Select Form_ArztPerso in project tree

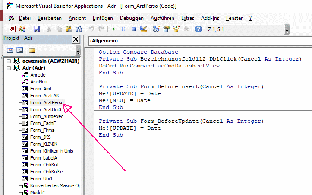(x=47, y=102)
